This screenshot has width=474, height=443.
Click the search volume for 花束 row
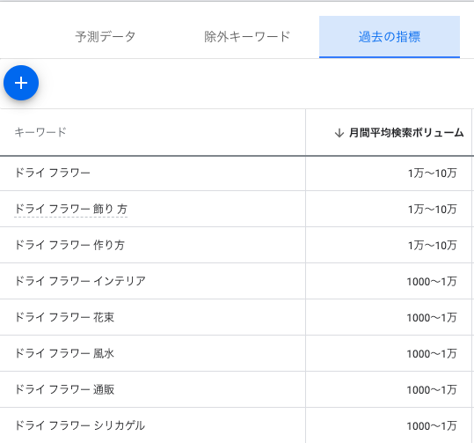tap(432, 318)
